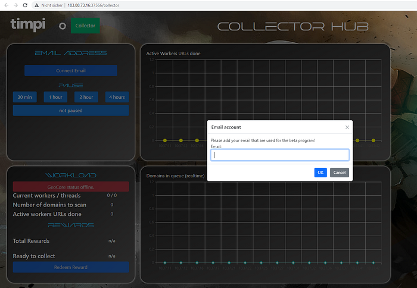Screen dimensions: 417x288
Task: Cancel the Email account dialog
Action: coord(339,173)
